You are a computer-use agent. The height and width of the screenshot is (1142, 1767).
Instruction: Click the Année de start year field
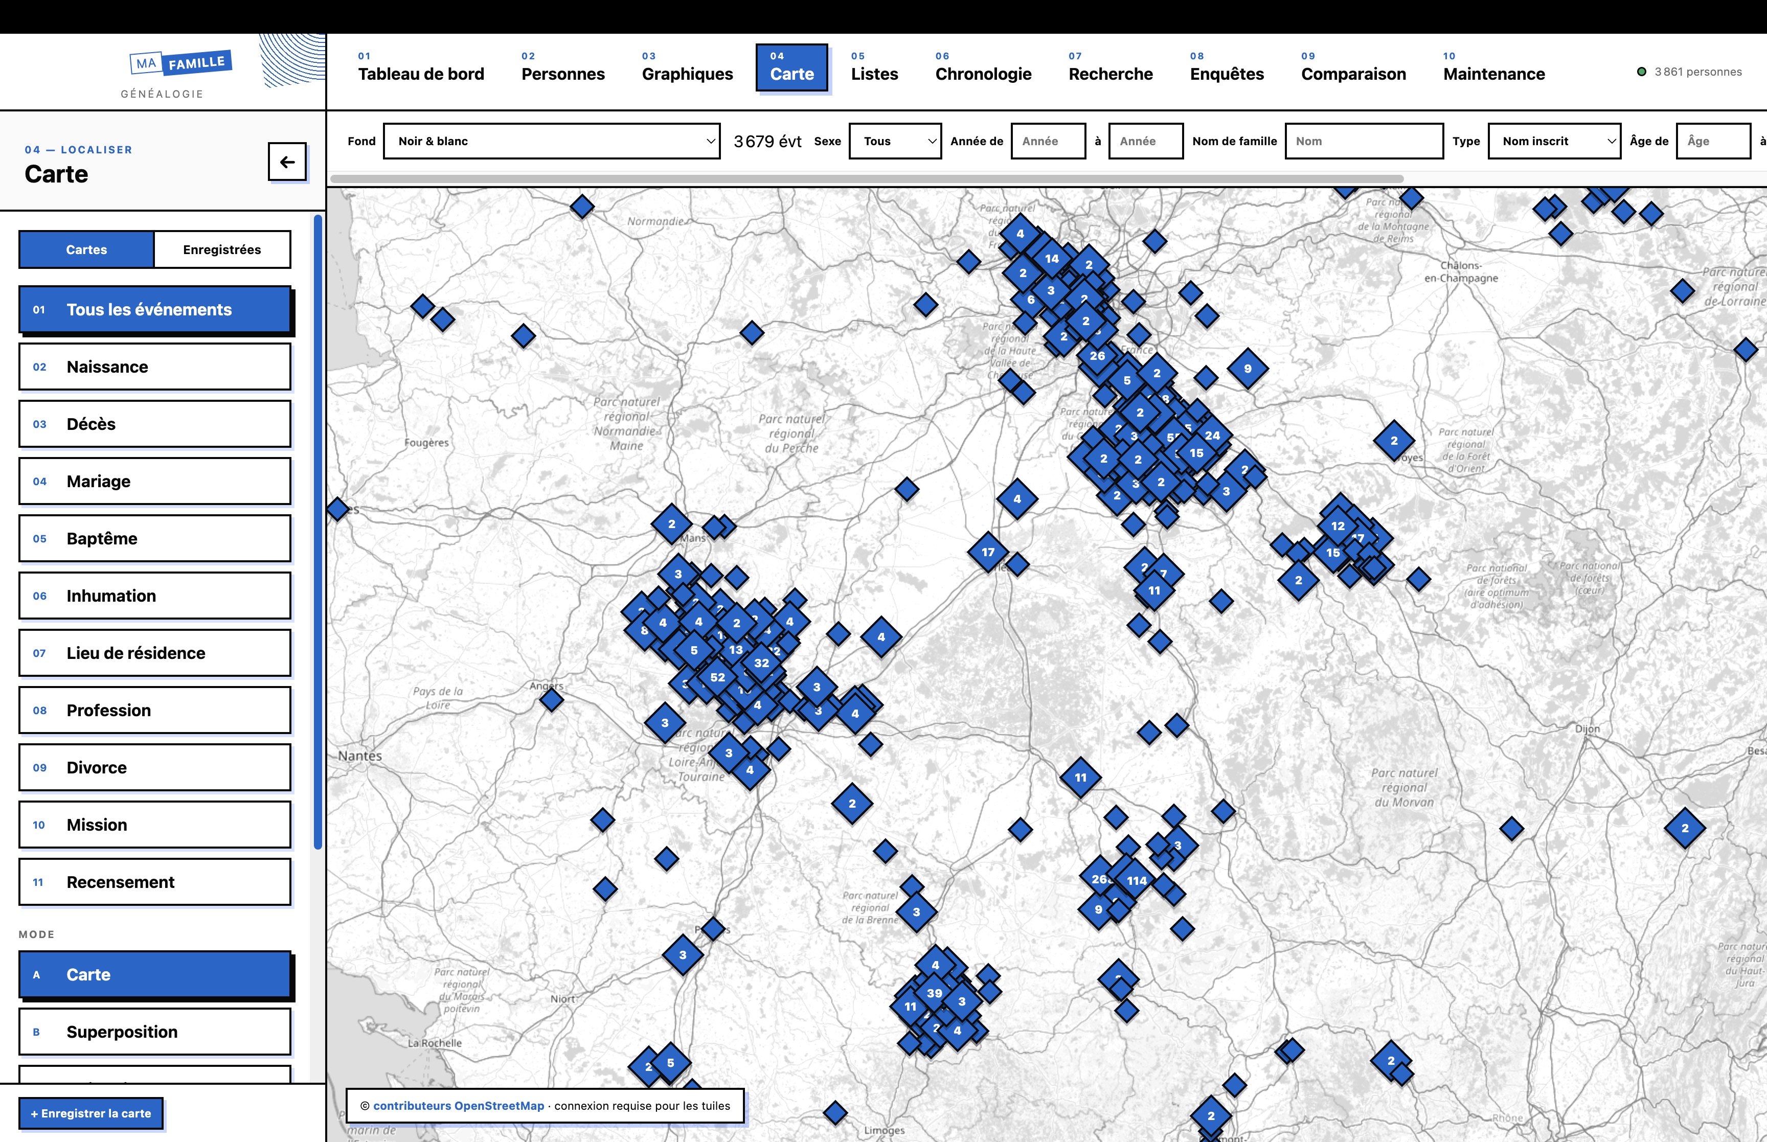point(1049,141)
